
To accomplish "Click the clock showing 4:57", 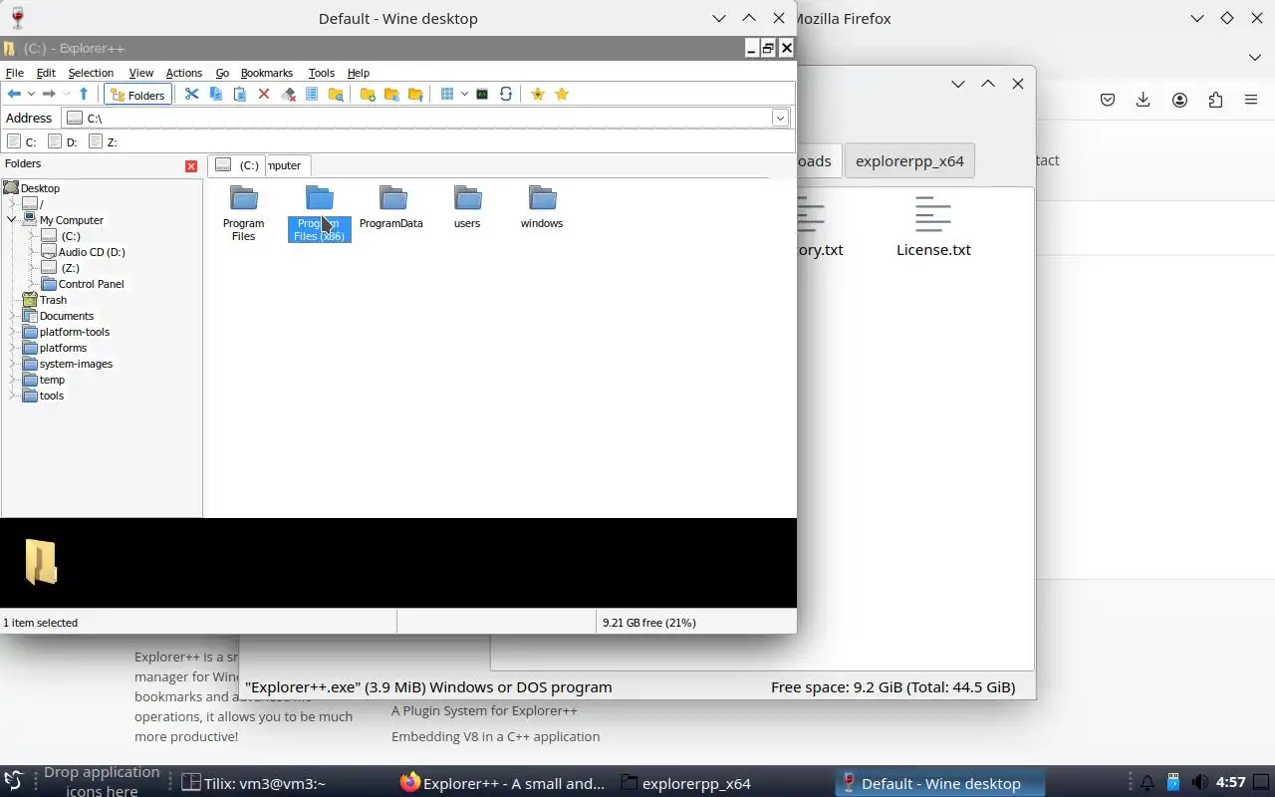I will (x=1231, y=782).
